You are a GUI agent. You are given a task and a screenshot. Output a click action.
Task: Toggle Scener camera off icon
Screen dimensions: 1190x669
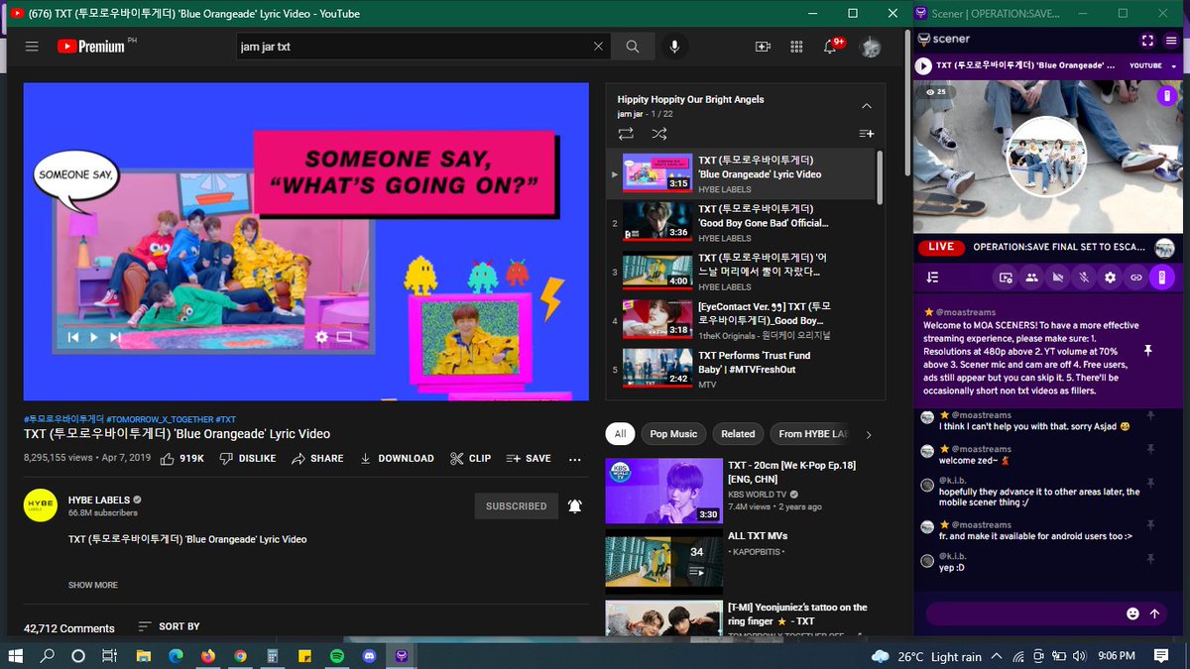[x=1058, y=278]
